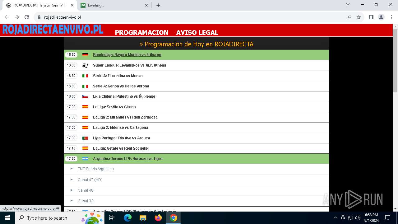This screenshot has width=398, height=224.
Task: Click the Chrome taskbar icon
Action: pos(174,218)
